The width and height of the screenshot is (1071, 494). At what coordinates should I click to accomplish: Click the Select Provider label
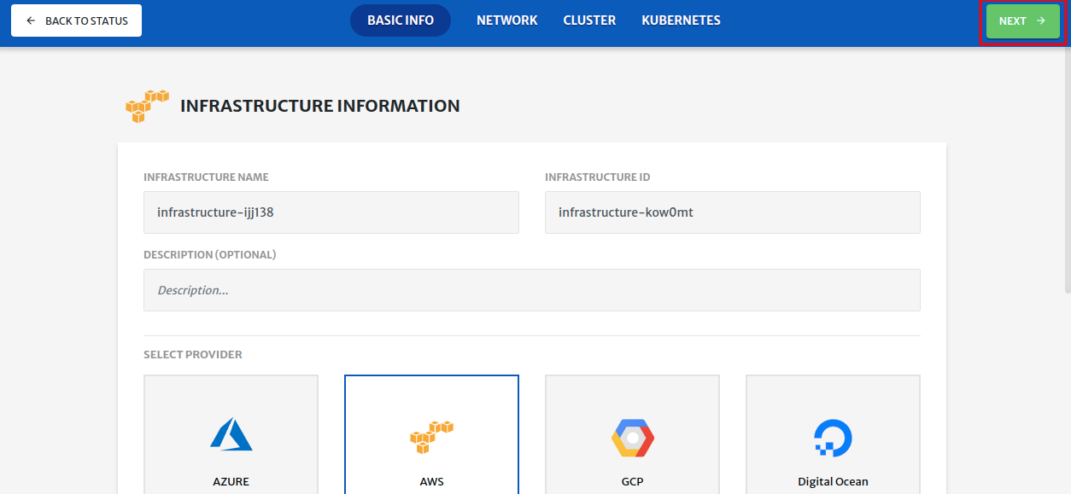(x=193, y=354)
